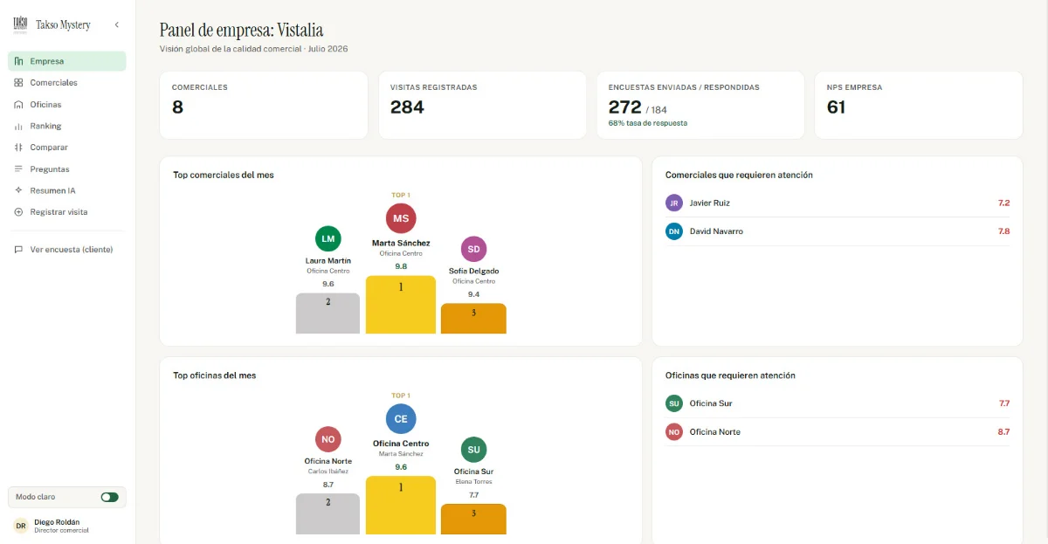The width and height of the screenshot is (1048, 544).
Task: Click Sofía Delgado name on the podium
Action: coord(473,272)
